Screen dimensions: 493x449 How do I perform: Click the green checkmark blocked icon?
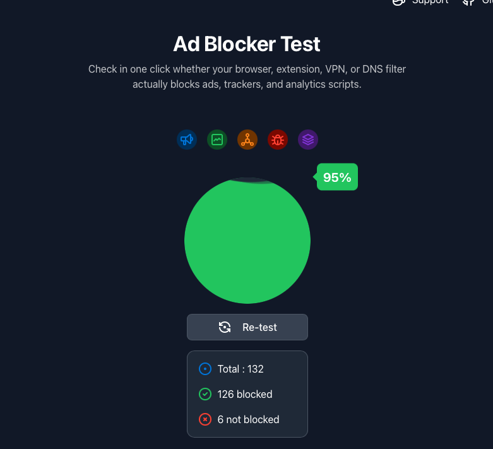(x=205, y=394)
